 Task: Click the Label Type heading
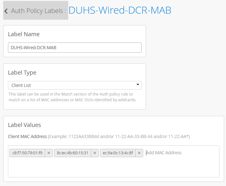pyautogui.click(x=22, y=73)
